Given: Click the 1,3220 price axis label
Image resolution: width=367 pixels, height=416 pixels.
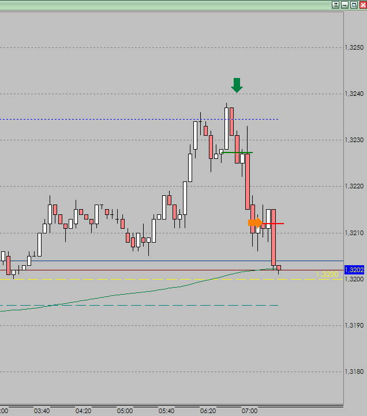Looking at the screenshot, I should tap(354, 186).
